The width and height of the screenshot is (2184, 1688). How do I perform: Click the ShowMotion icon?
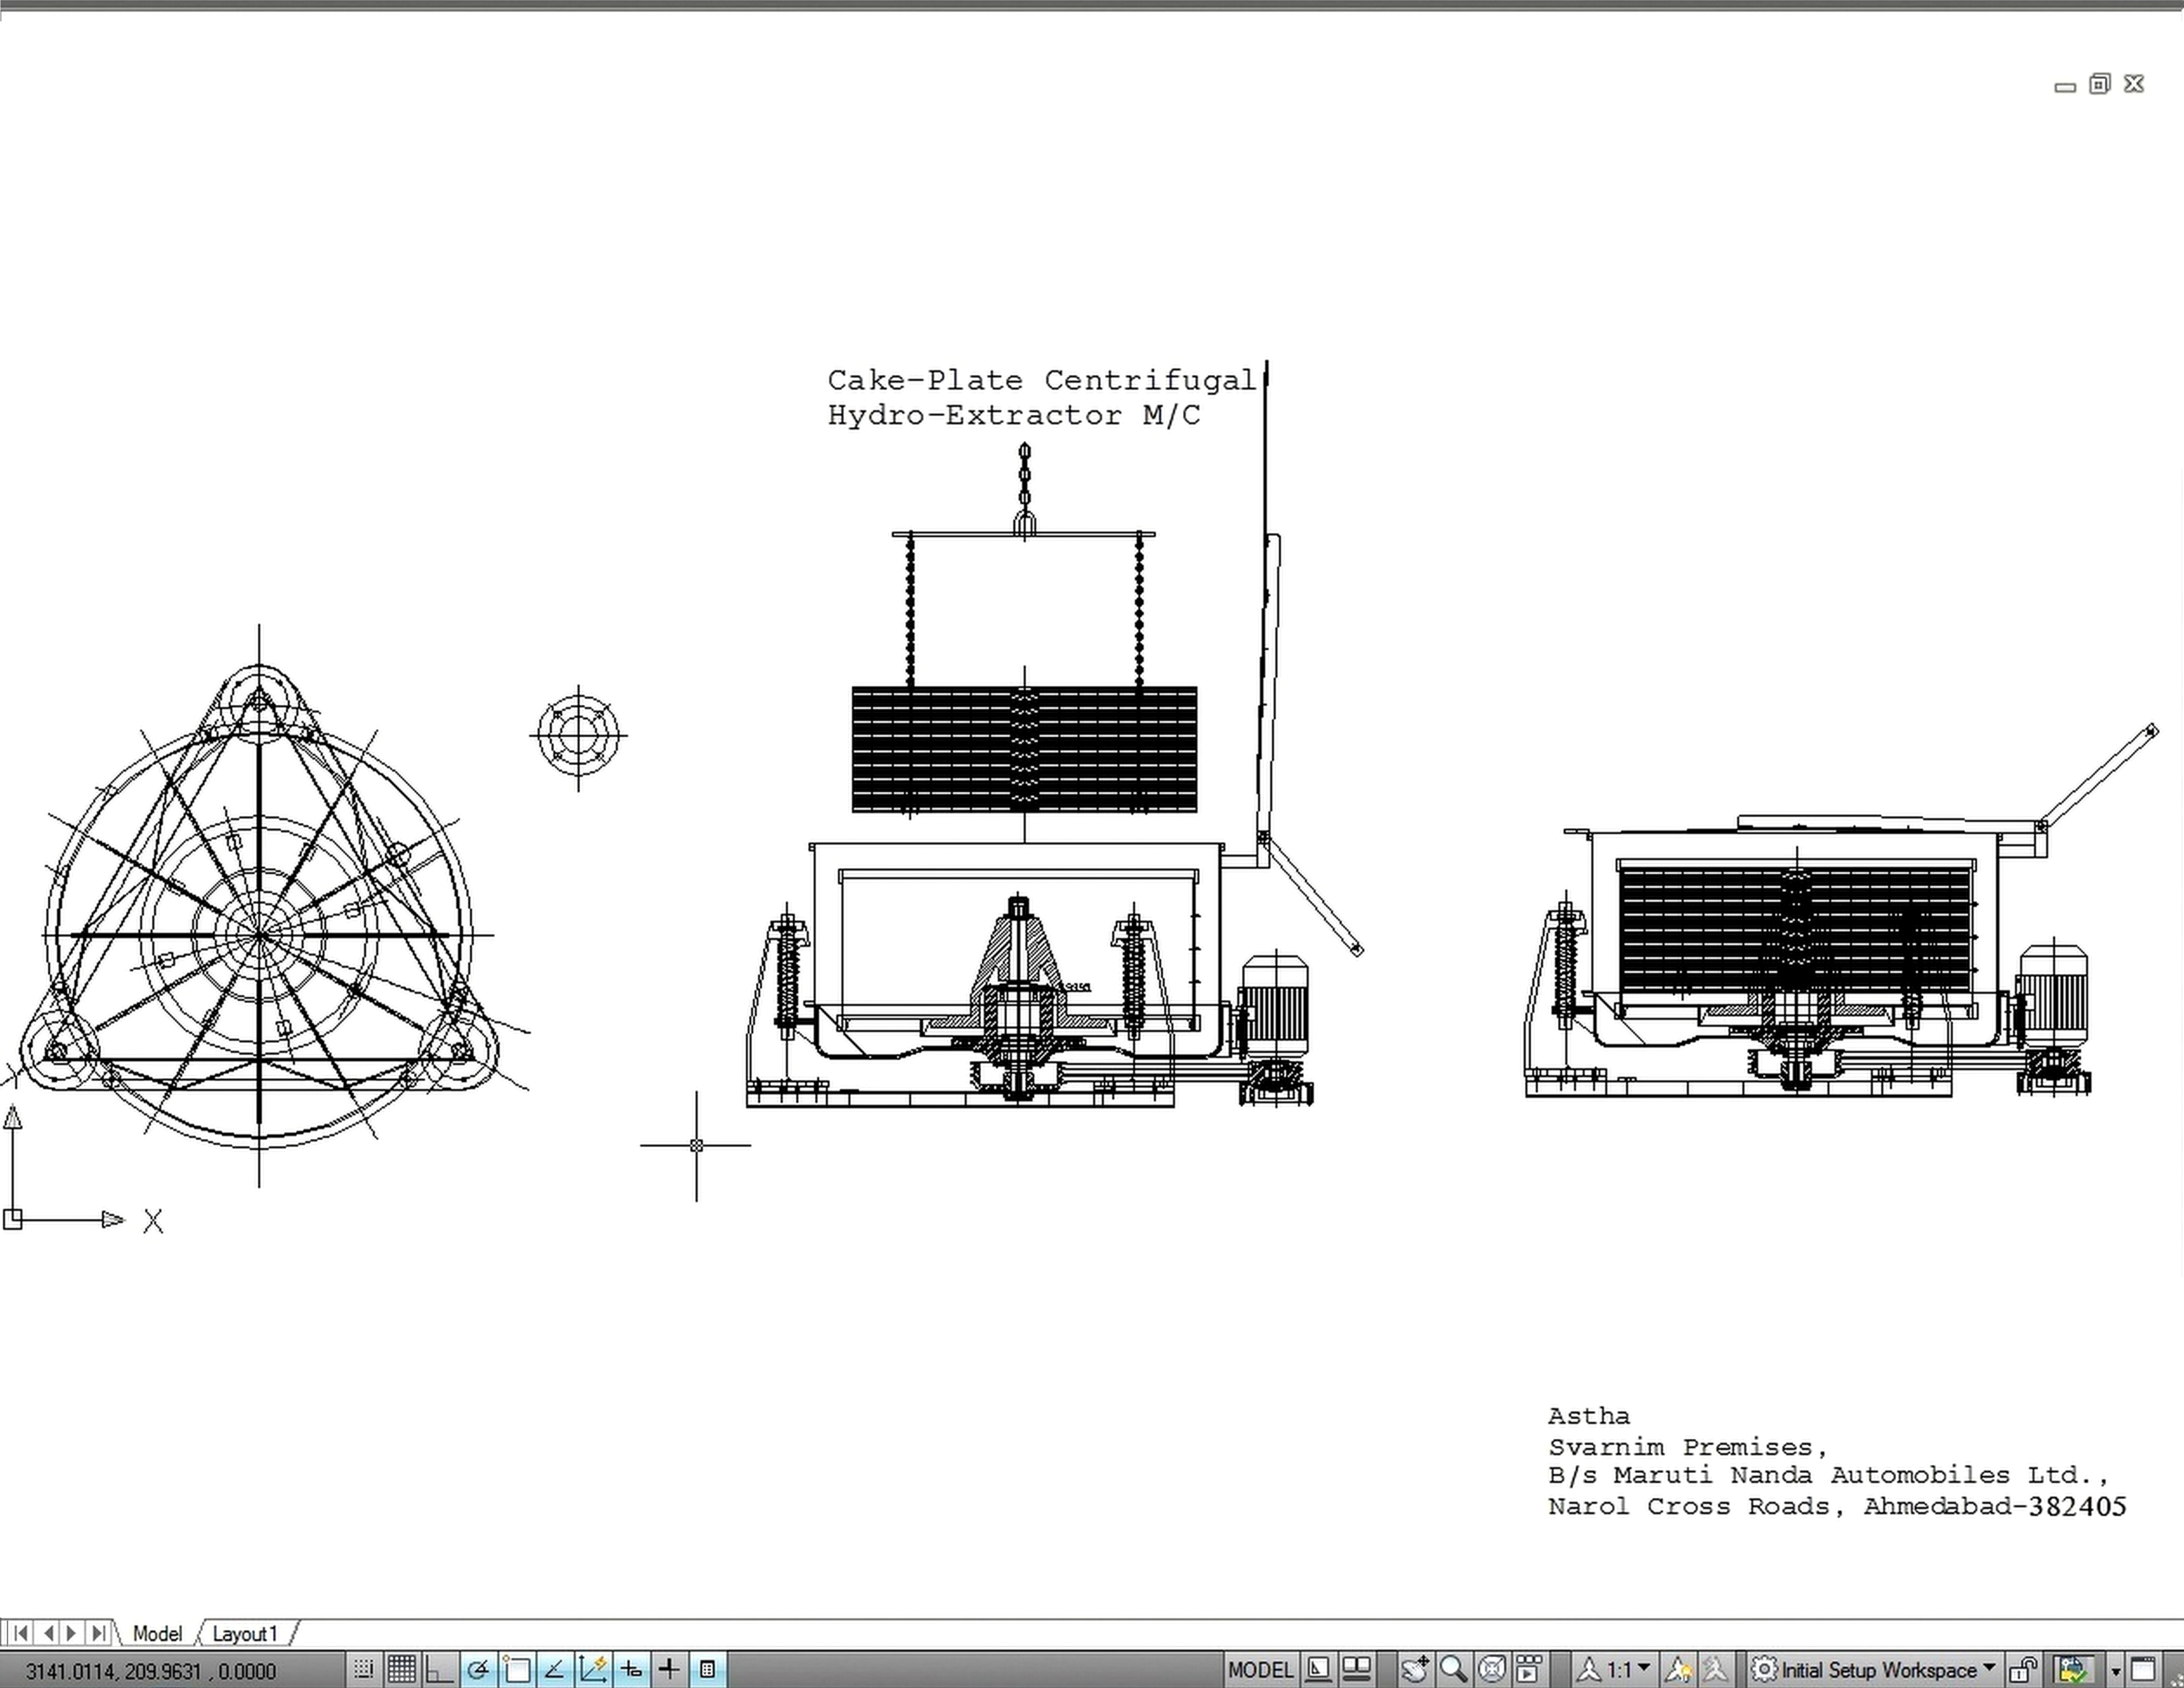pyautogui.click(x=1529, y=1669)
